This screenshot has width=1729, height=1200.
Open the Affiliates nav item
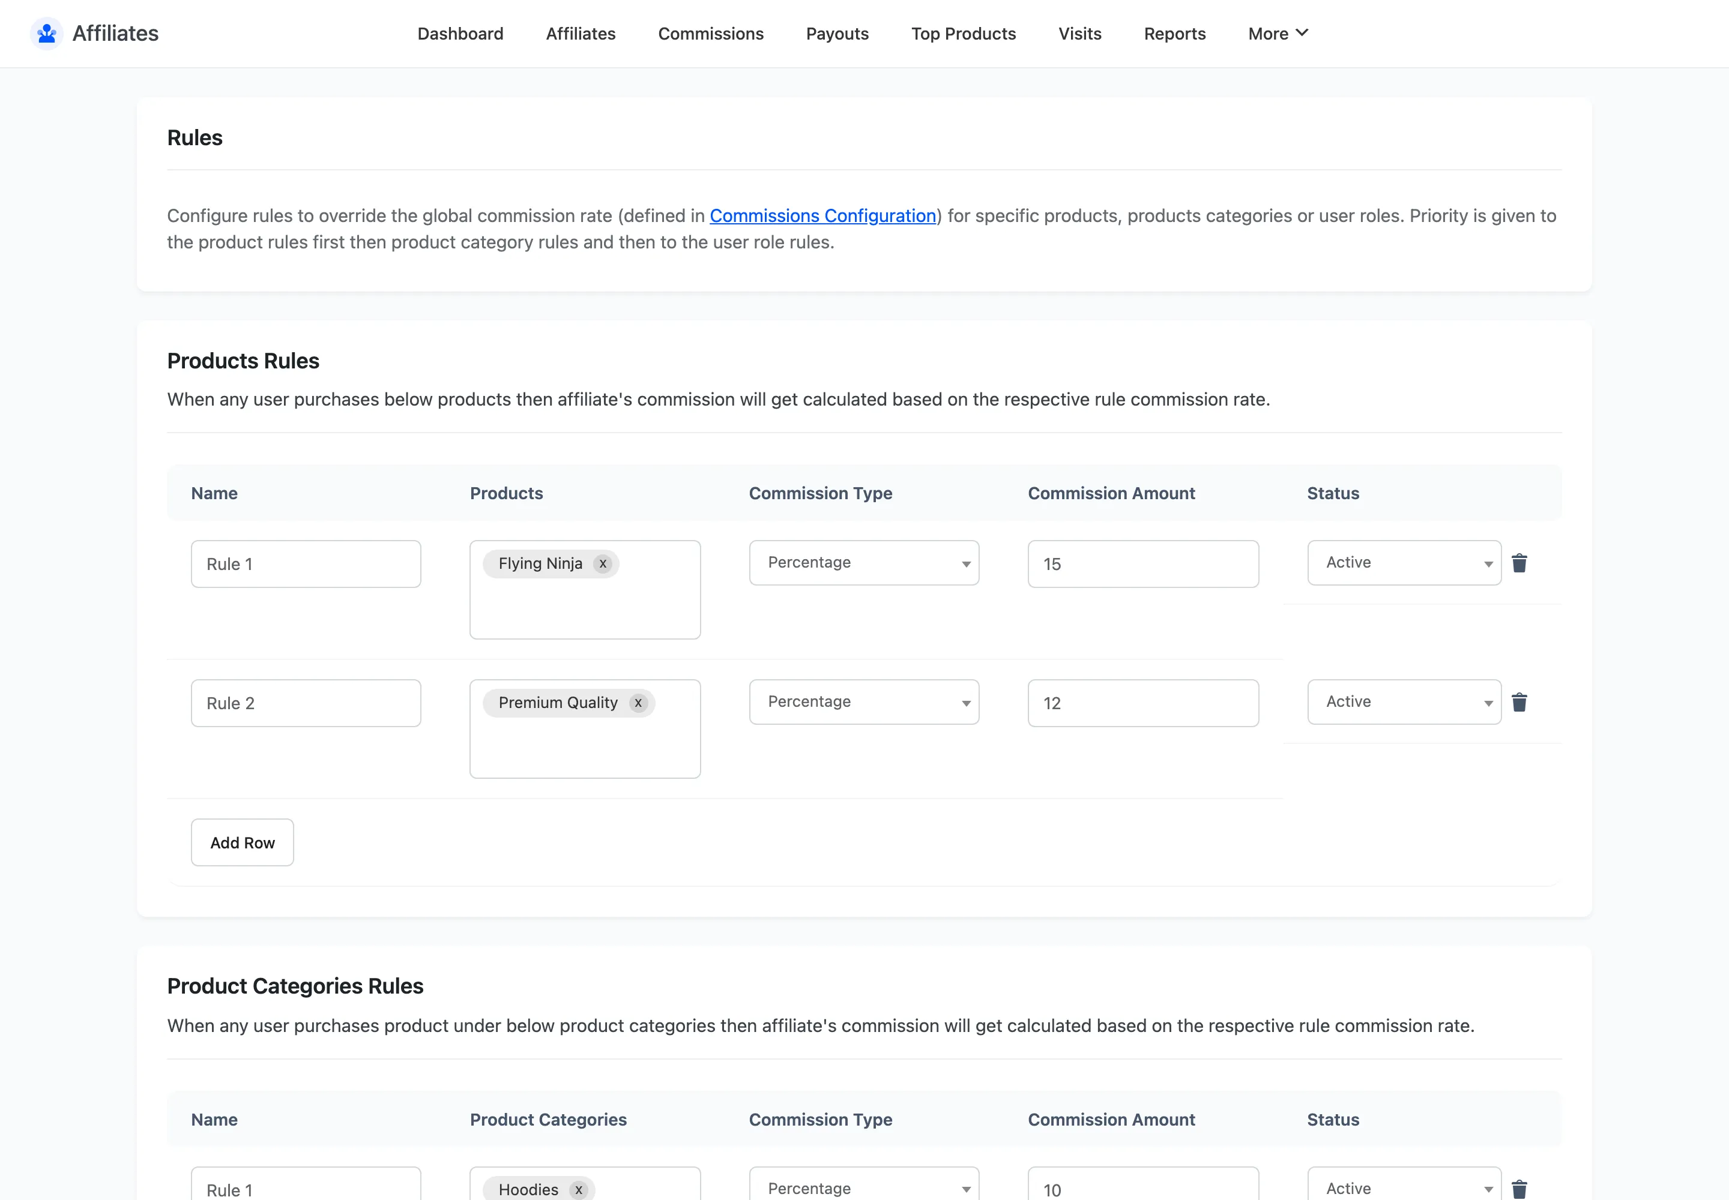click(581, 34)
